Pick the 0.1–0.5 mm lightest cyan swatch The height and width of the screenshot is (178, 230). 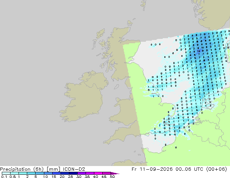coord(6,173)
